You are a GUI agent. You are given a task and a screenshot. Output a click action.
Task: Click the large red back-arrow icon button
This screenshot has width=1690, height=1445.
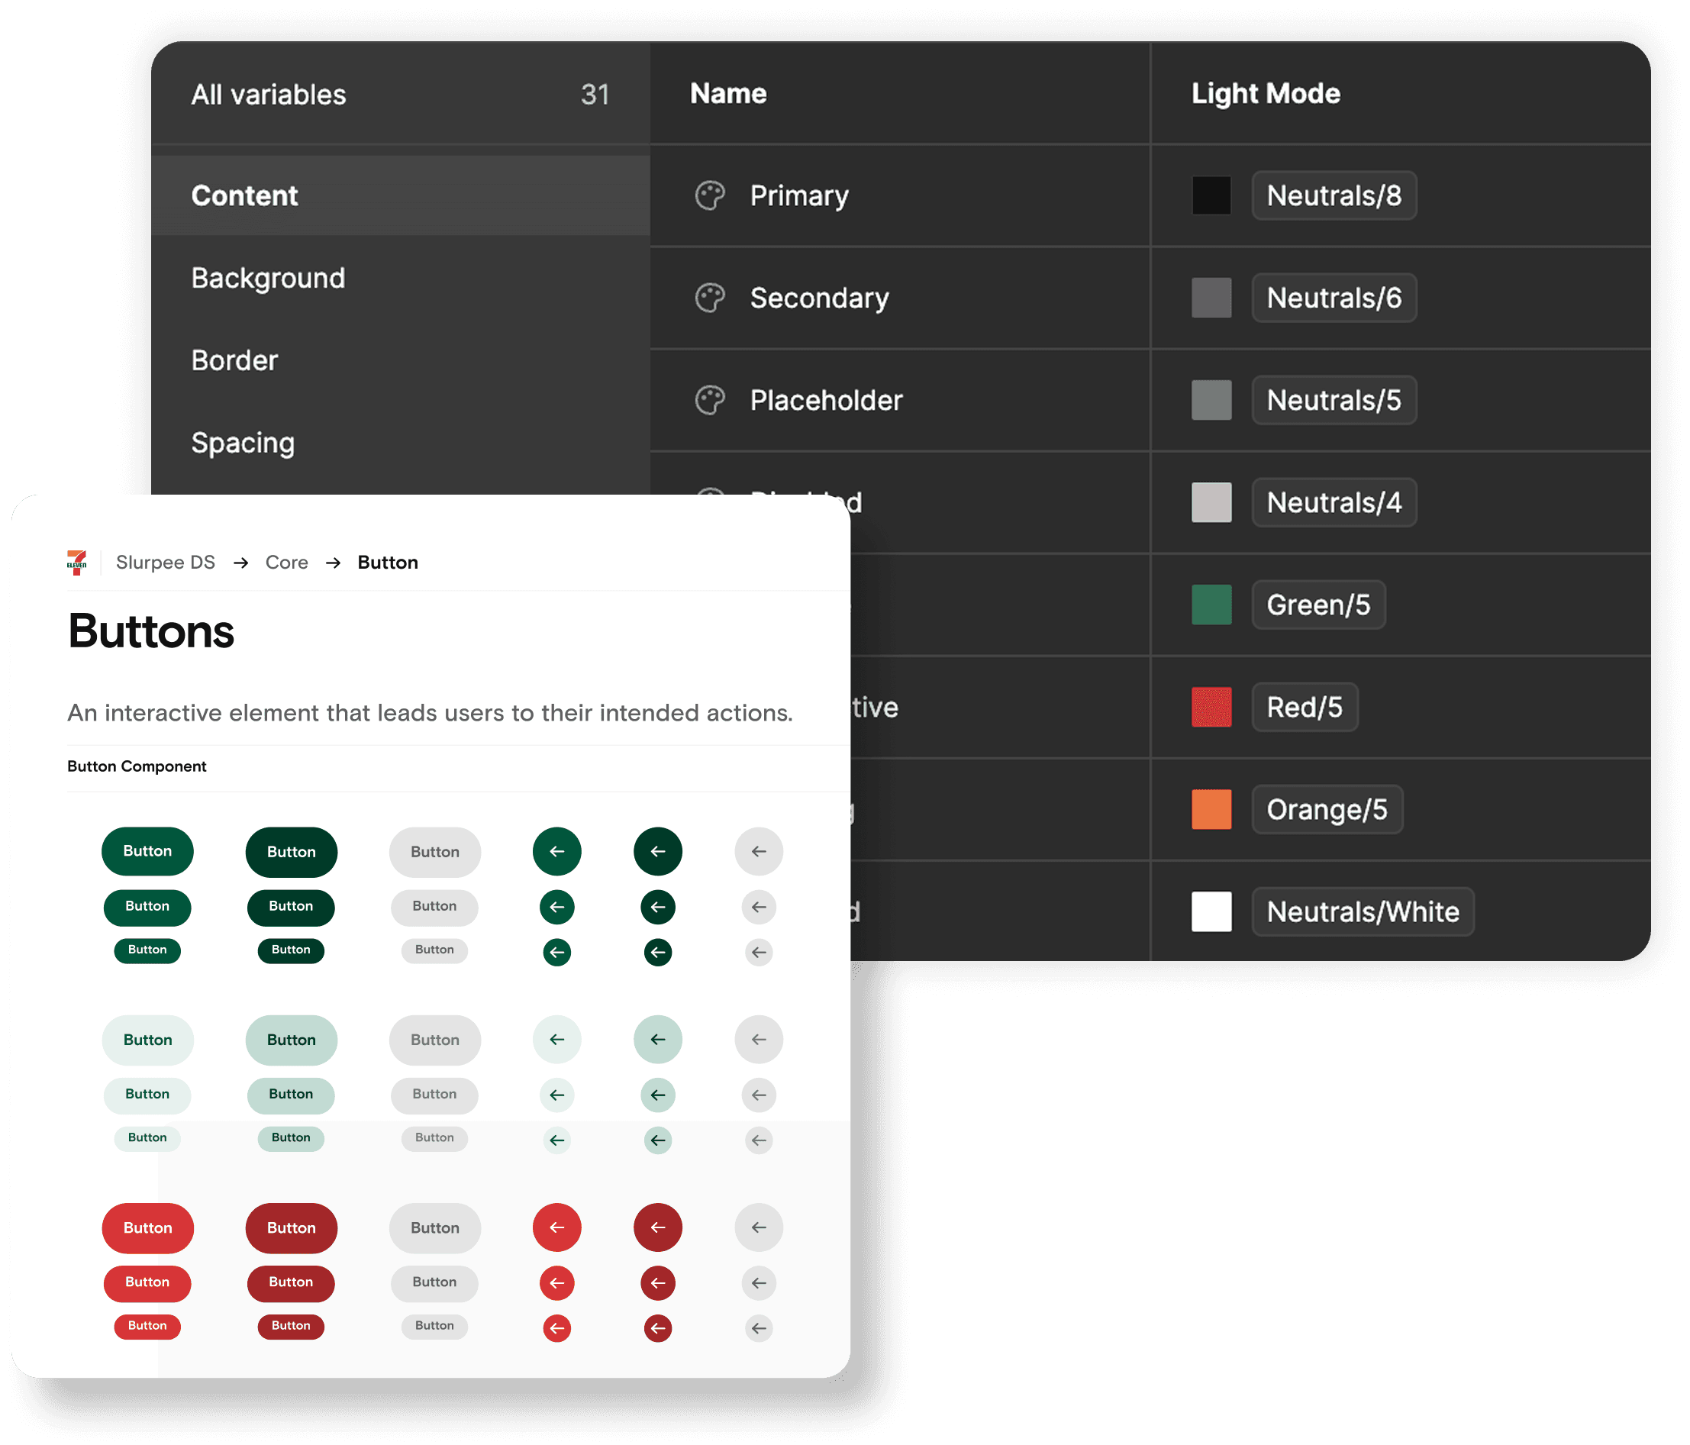coord(557,1227)
